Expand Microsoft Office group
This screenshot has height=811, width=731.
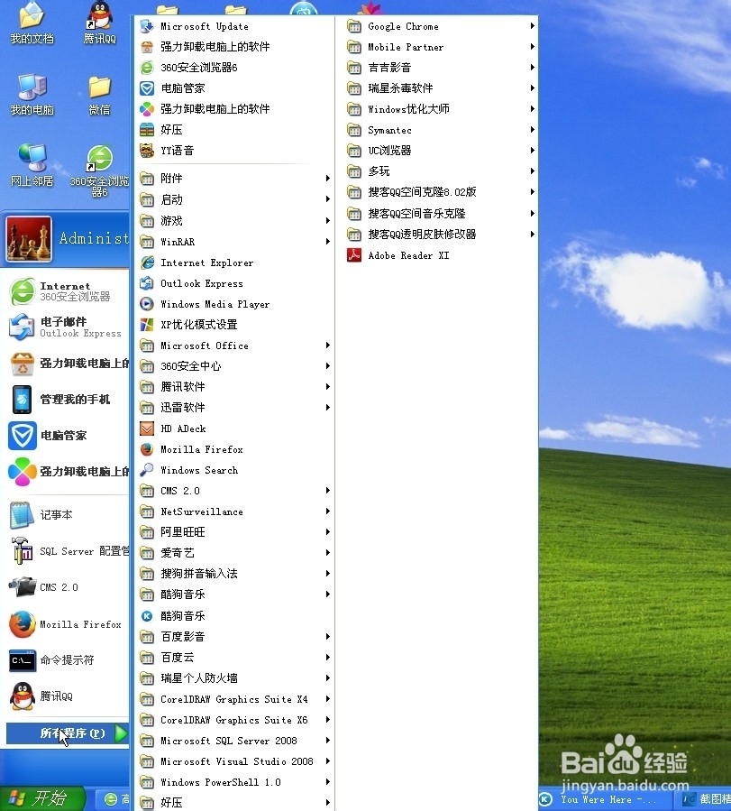click(x=234, y=346)
